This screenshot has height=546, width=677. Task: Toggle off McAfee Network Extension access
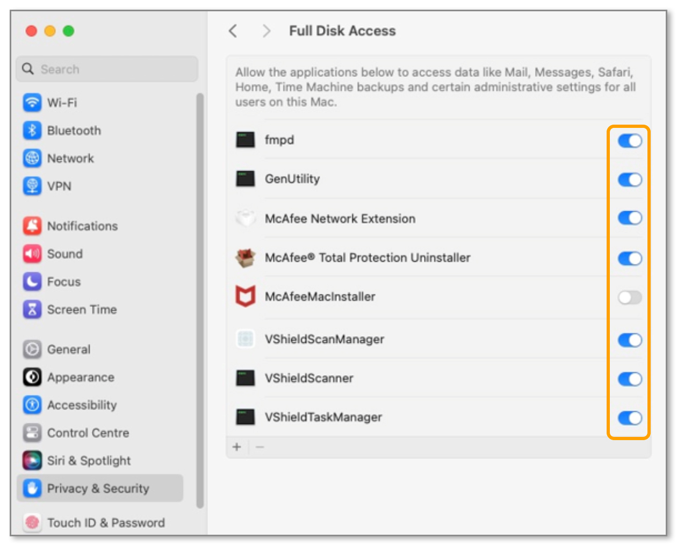629,218
